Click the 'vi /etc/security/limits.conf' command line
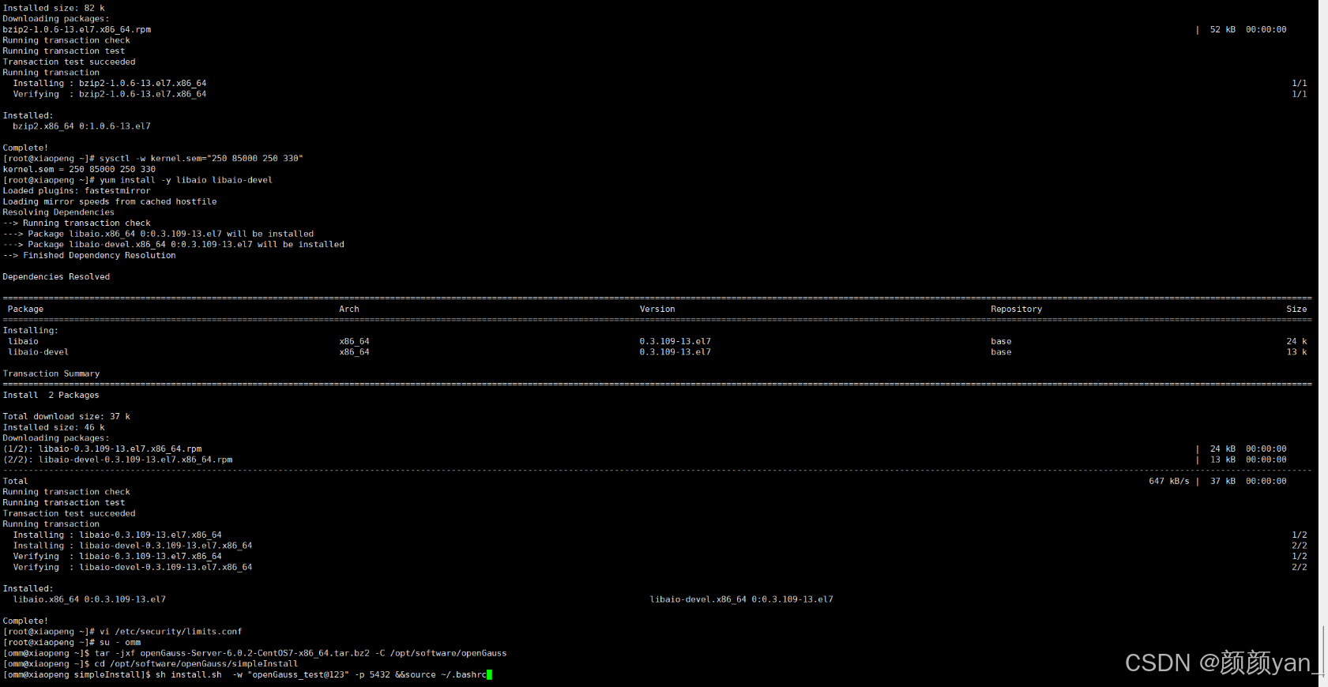The image size is (1328, 687). click(x=122, y=632)
